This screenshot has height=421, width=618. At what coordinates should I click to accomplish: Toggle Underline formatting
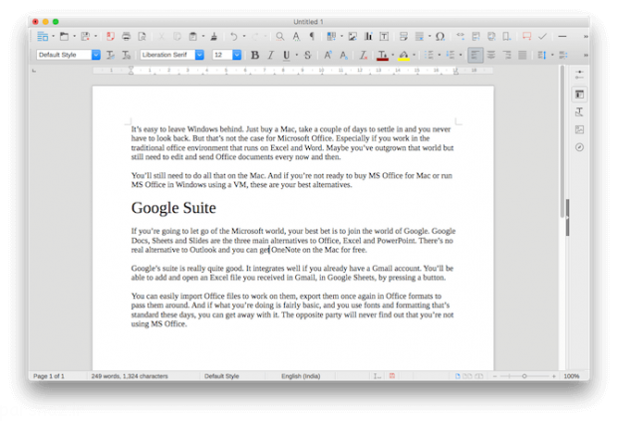coord(286,55)
